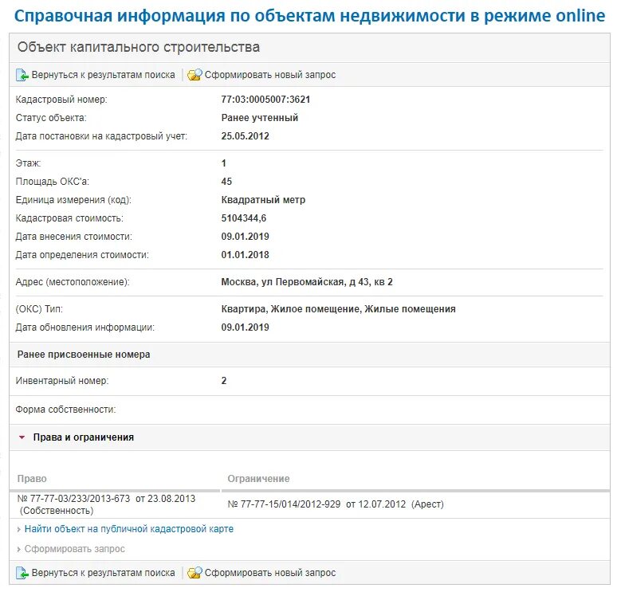Click the 'Право' column header
Image resolution: width=617 pixels, height=592 pixels.
tap(32, 479)
